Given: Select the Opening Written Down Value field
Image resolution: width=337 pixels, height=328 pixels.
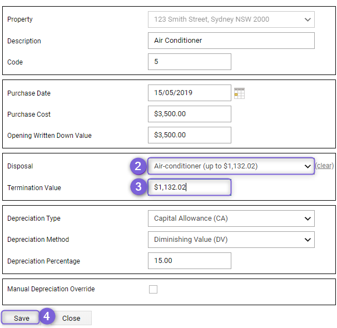Looking at the screenshot, I should [189, 135].
